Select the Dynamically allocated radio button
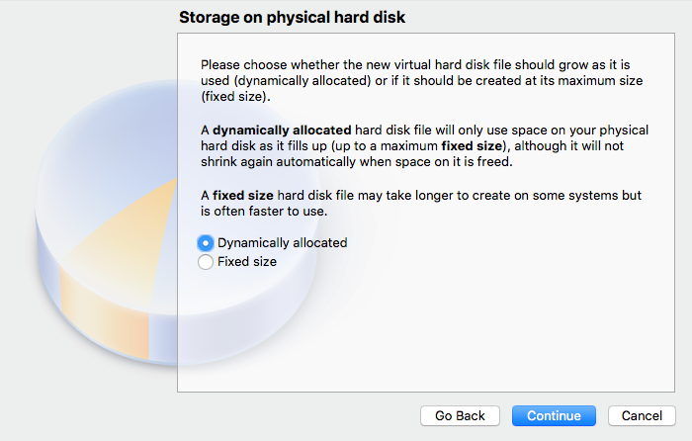The width and height of the screenshot is (692, 441). [x=206, y=242]
